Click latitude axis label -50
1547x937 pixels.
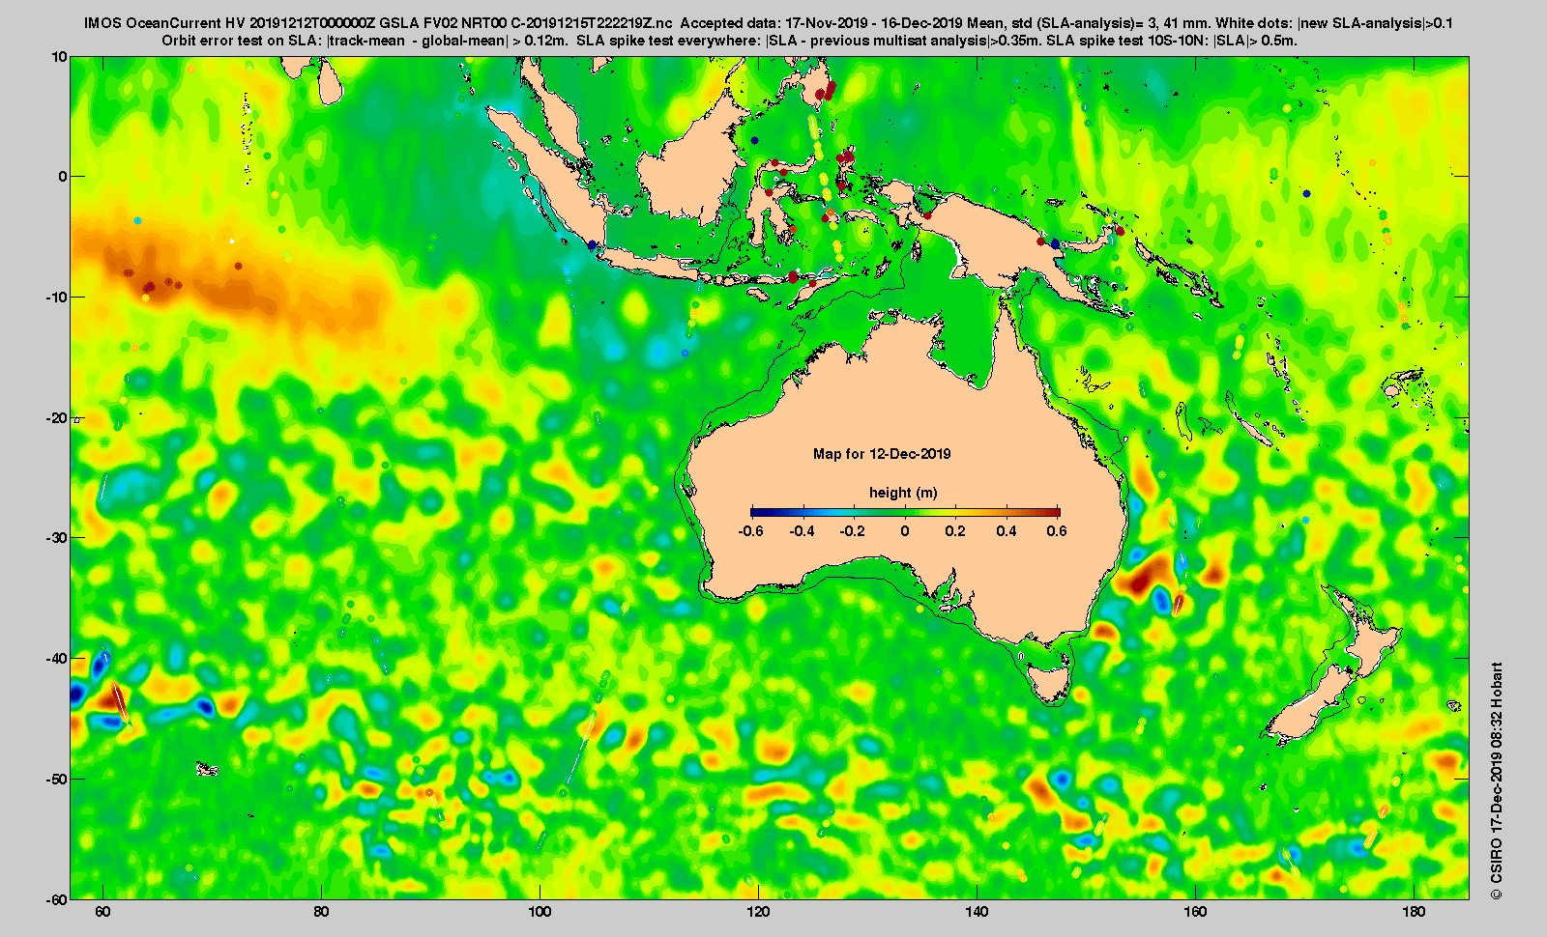[x=57, y=779]
